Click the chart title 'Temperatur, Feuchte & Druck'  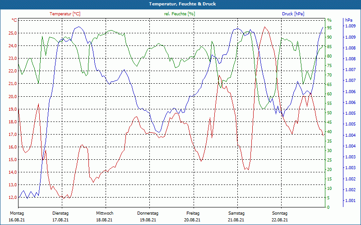point(182,4)
